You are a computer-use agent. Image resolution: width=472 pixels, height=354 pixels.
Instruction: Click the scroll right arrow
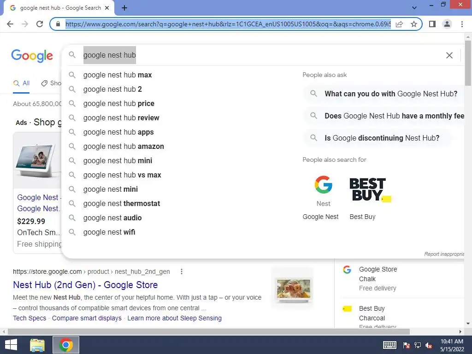460,332
